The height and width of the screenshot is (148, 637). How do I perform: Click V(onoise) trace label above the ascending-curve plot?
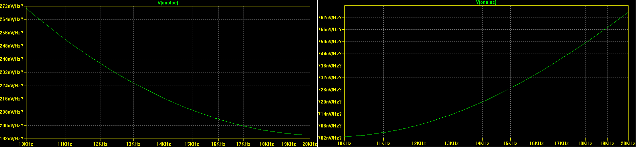tap(486, 2)
